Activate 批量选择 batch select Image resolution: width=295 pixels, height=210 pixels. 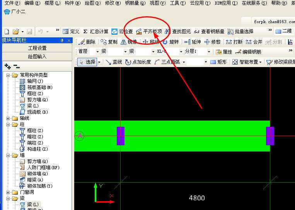240,32
